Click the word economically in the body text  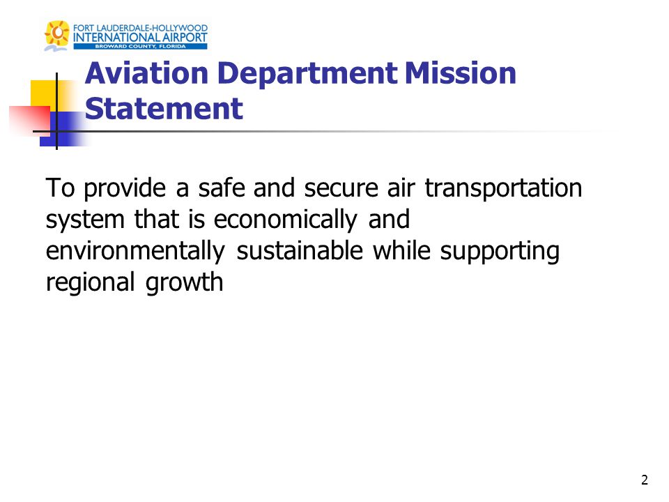tap(286, 220)
